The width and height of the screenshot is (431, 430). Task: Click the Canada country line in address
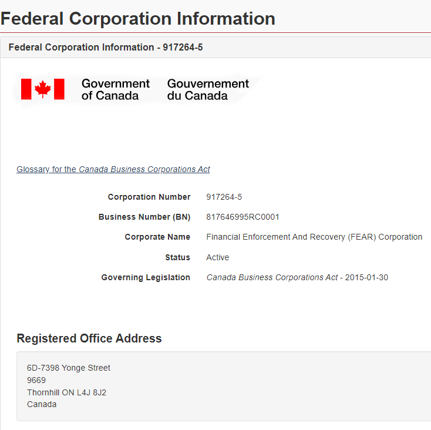pyautogui.click(x=42, y=404)
